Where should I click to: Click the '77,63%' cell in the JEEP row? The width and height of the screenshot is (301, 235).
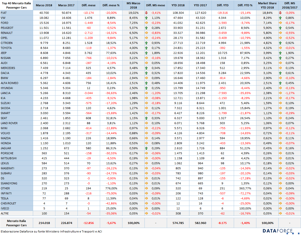(111, 53)
